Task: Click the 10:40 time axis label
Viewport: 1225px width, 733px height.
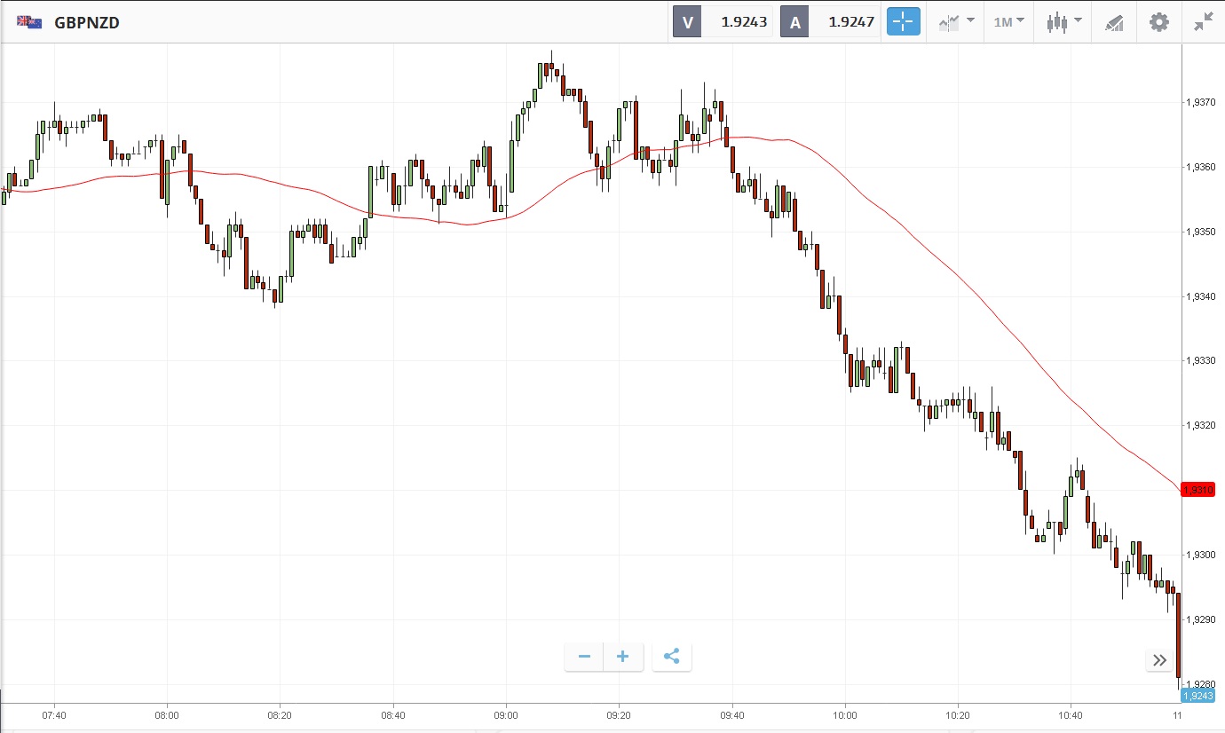Action: (x=1071, y=714)
